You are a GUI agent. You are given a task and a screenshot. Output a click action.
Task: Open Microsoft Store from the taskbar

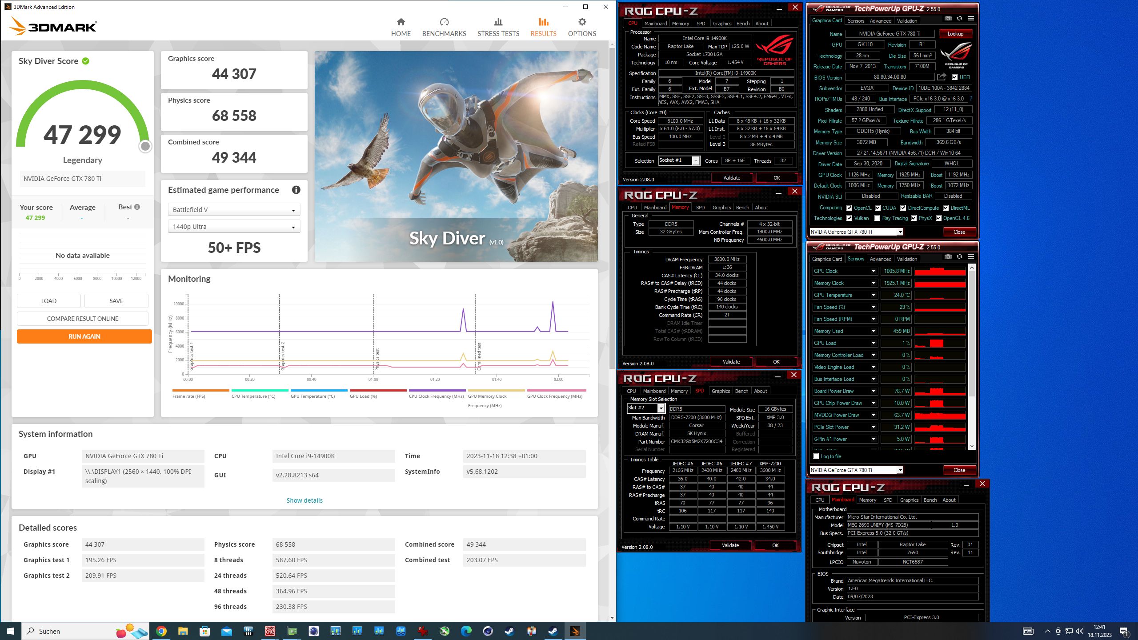tap(205, 631)
